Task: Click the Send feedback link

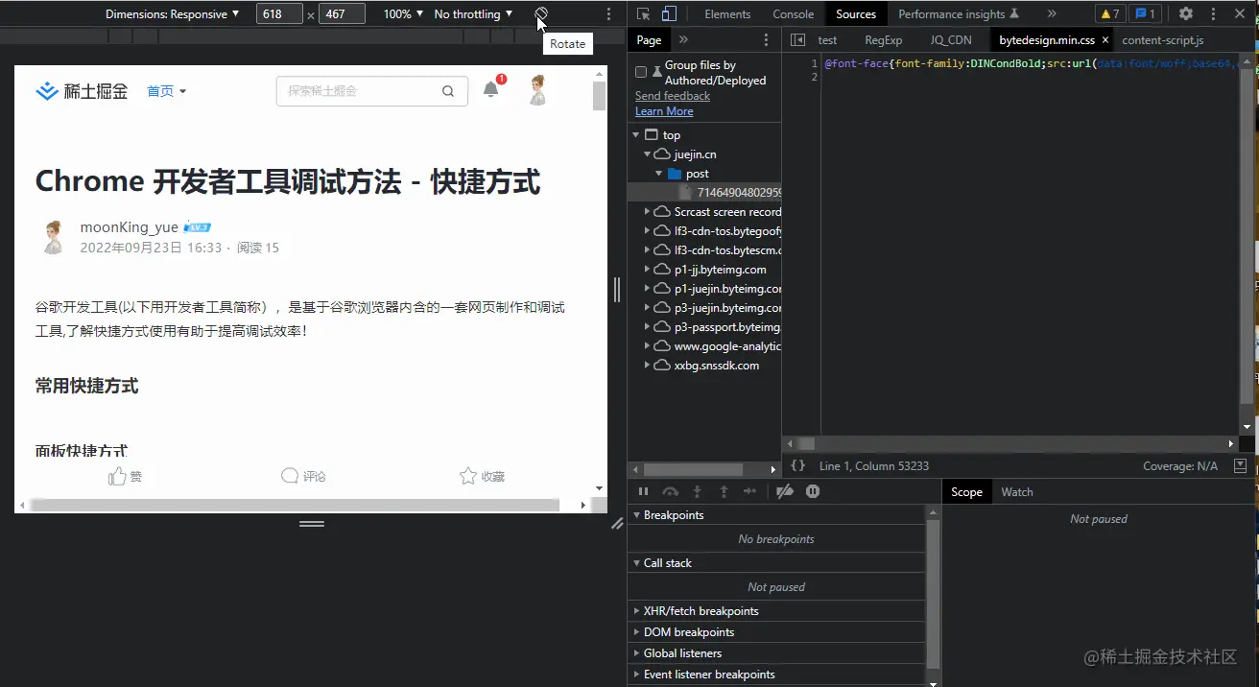Action: pos(673,96)
